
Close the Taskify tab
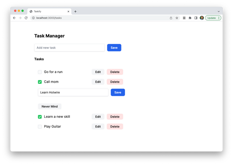68,11
